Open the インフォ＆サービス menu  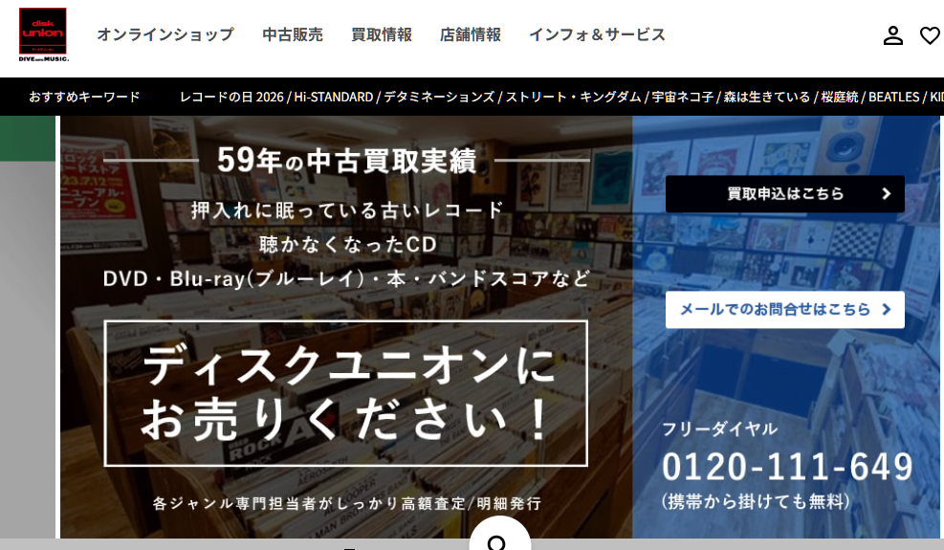click(x=597, y=35)
